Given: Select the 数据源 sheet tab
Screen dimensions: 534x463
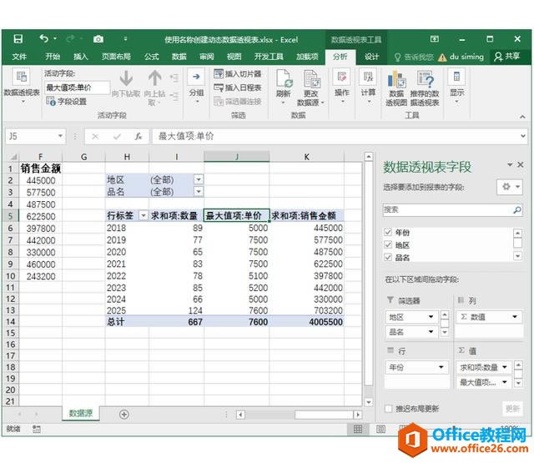Looking at the screenshot, I should coord(81,413).
